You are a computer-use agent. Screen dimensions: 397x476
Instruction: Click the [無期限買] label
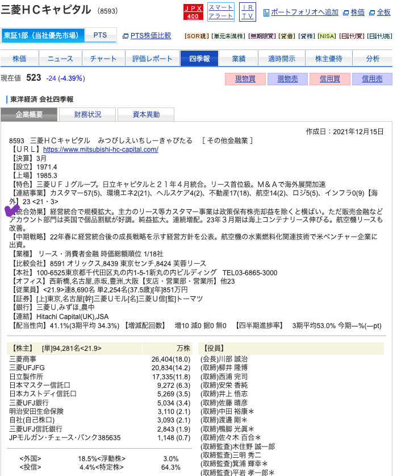(262, 36)
